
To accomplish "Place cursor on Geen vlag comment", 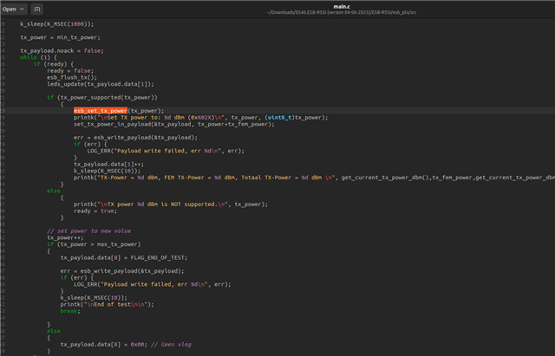I will click(x=171, y=345).
